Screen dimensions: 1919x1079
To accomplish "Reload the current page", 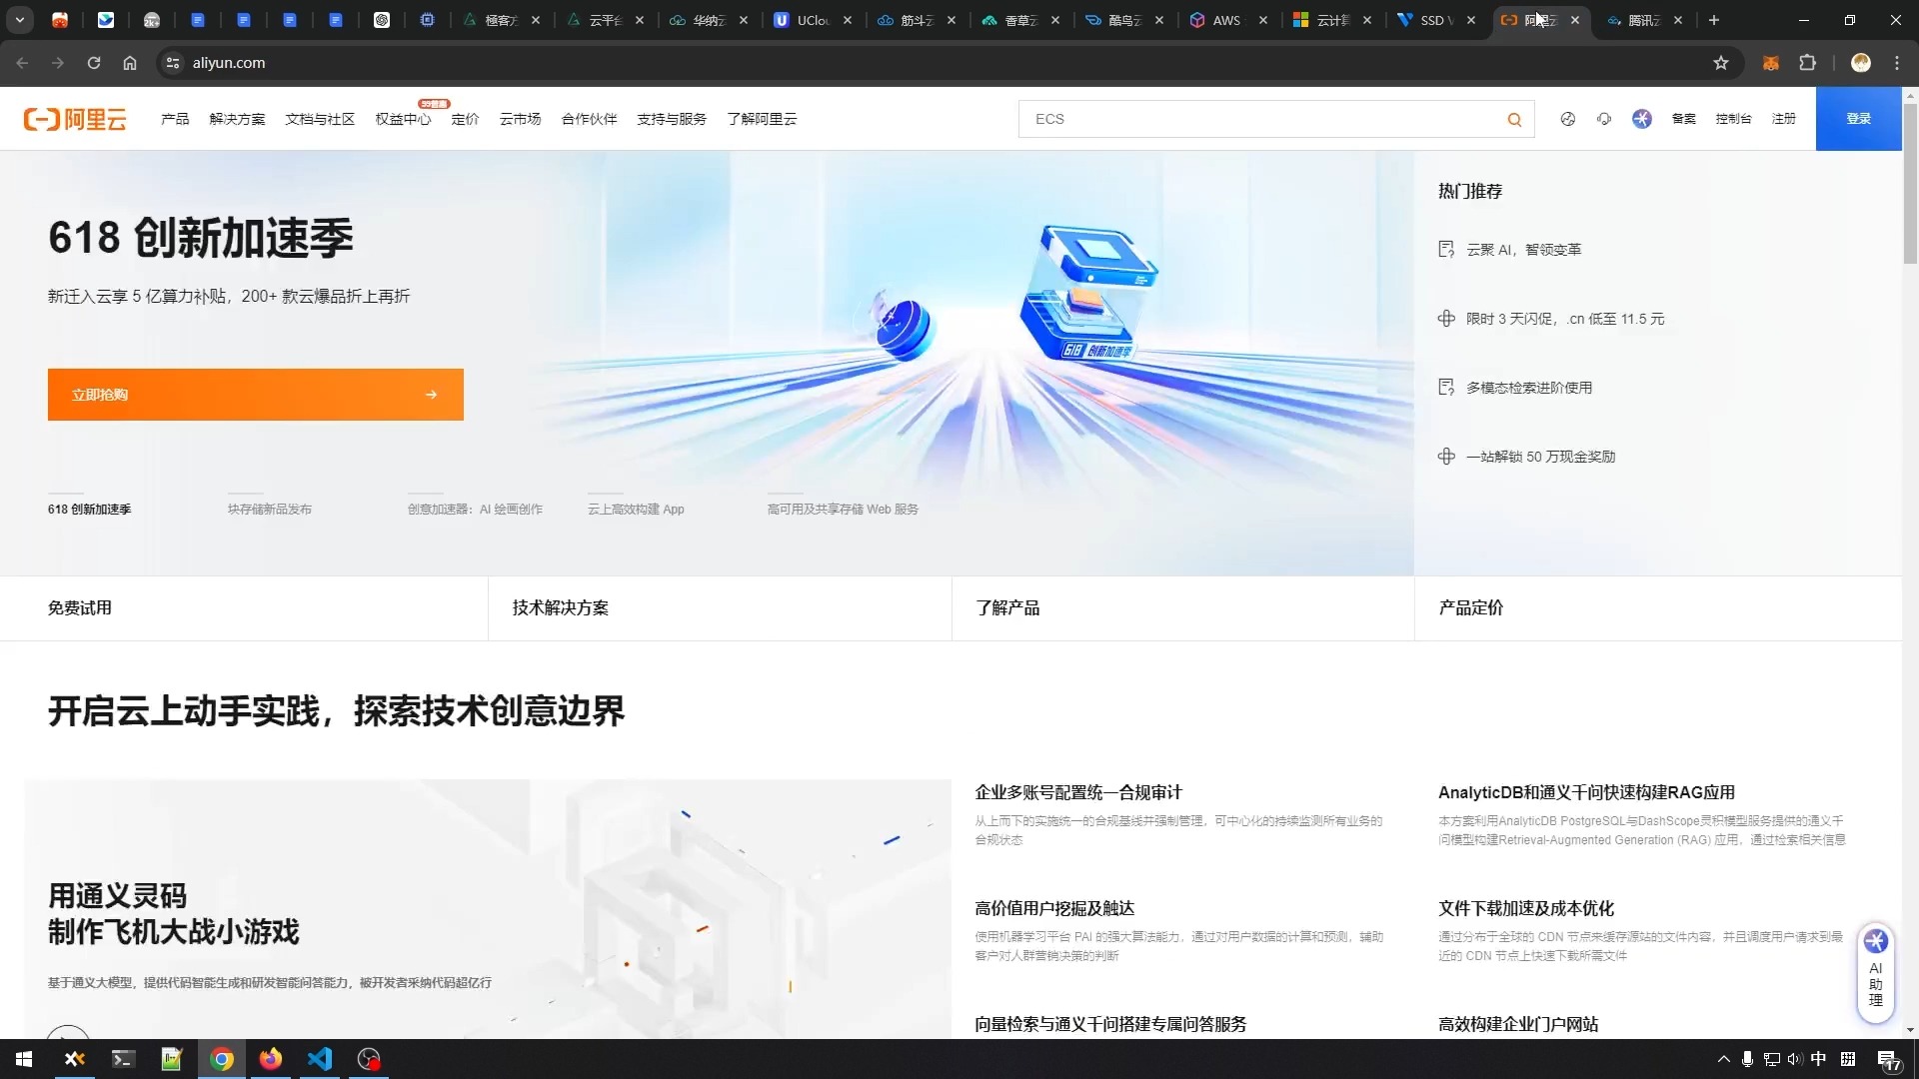I will point(94,63).
